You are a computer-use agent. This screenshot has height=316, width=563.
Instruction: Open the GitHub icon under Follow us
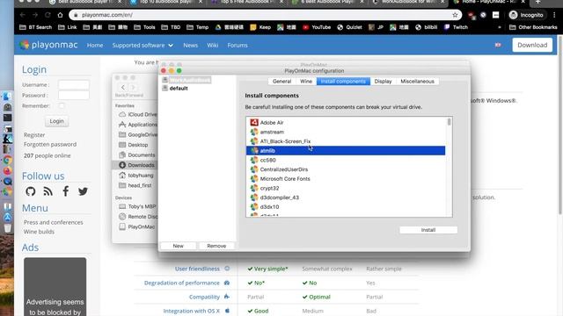(x=31, y=191)
